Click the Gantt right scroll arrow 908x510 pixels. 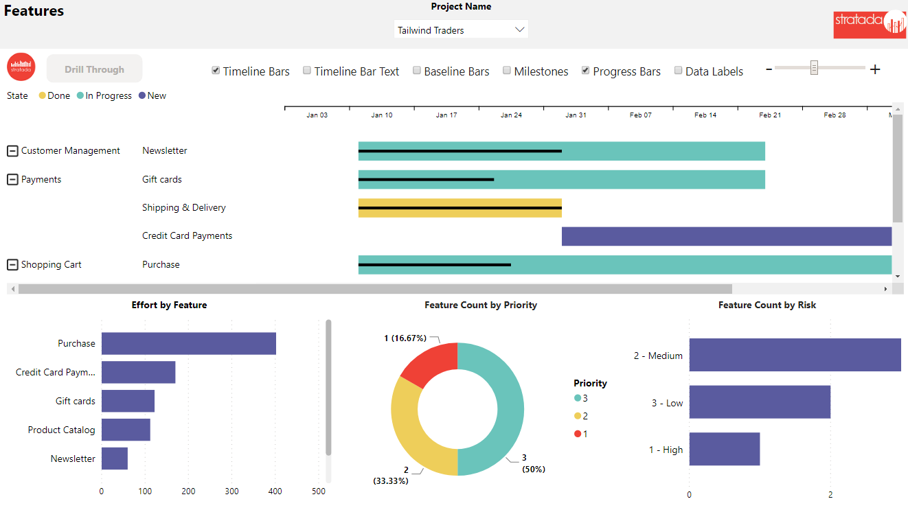click(x=885, y=289)
